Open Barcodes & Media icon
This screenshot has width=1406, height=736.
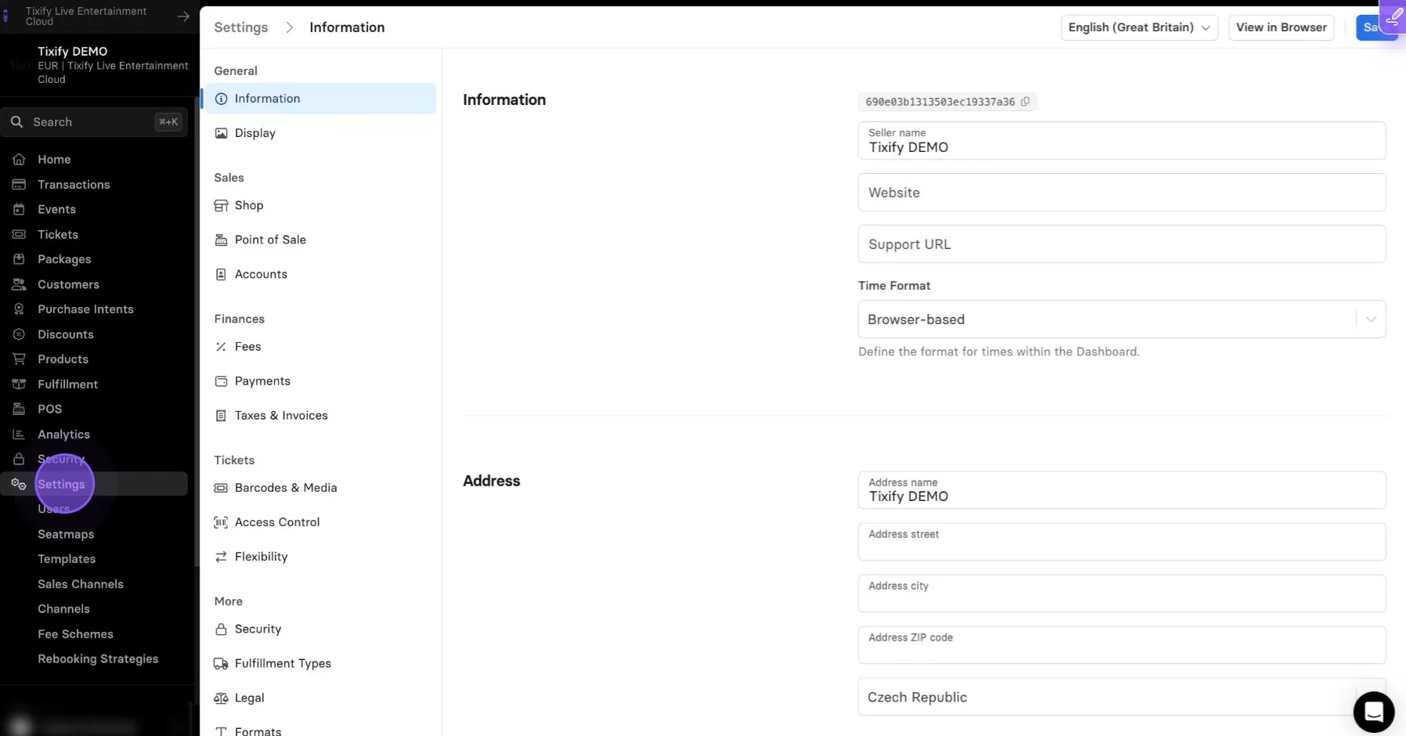click(x=221, y=488)
